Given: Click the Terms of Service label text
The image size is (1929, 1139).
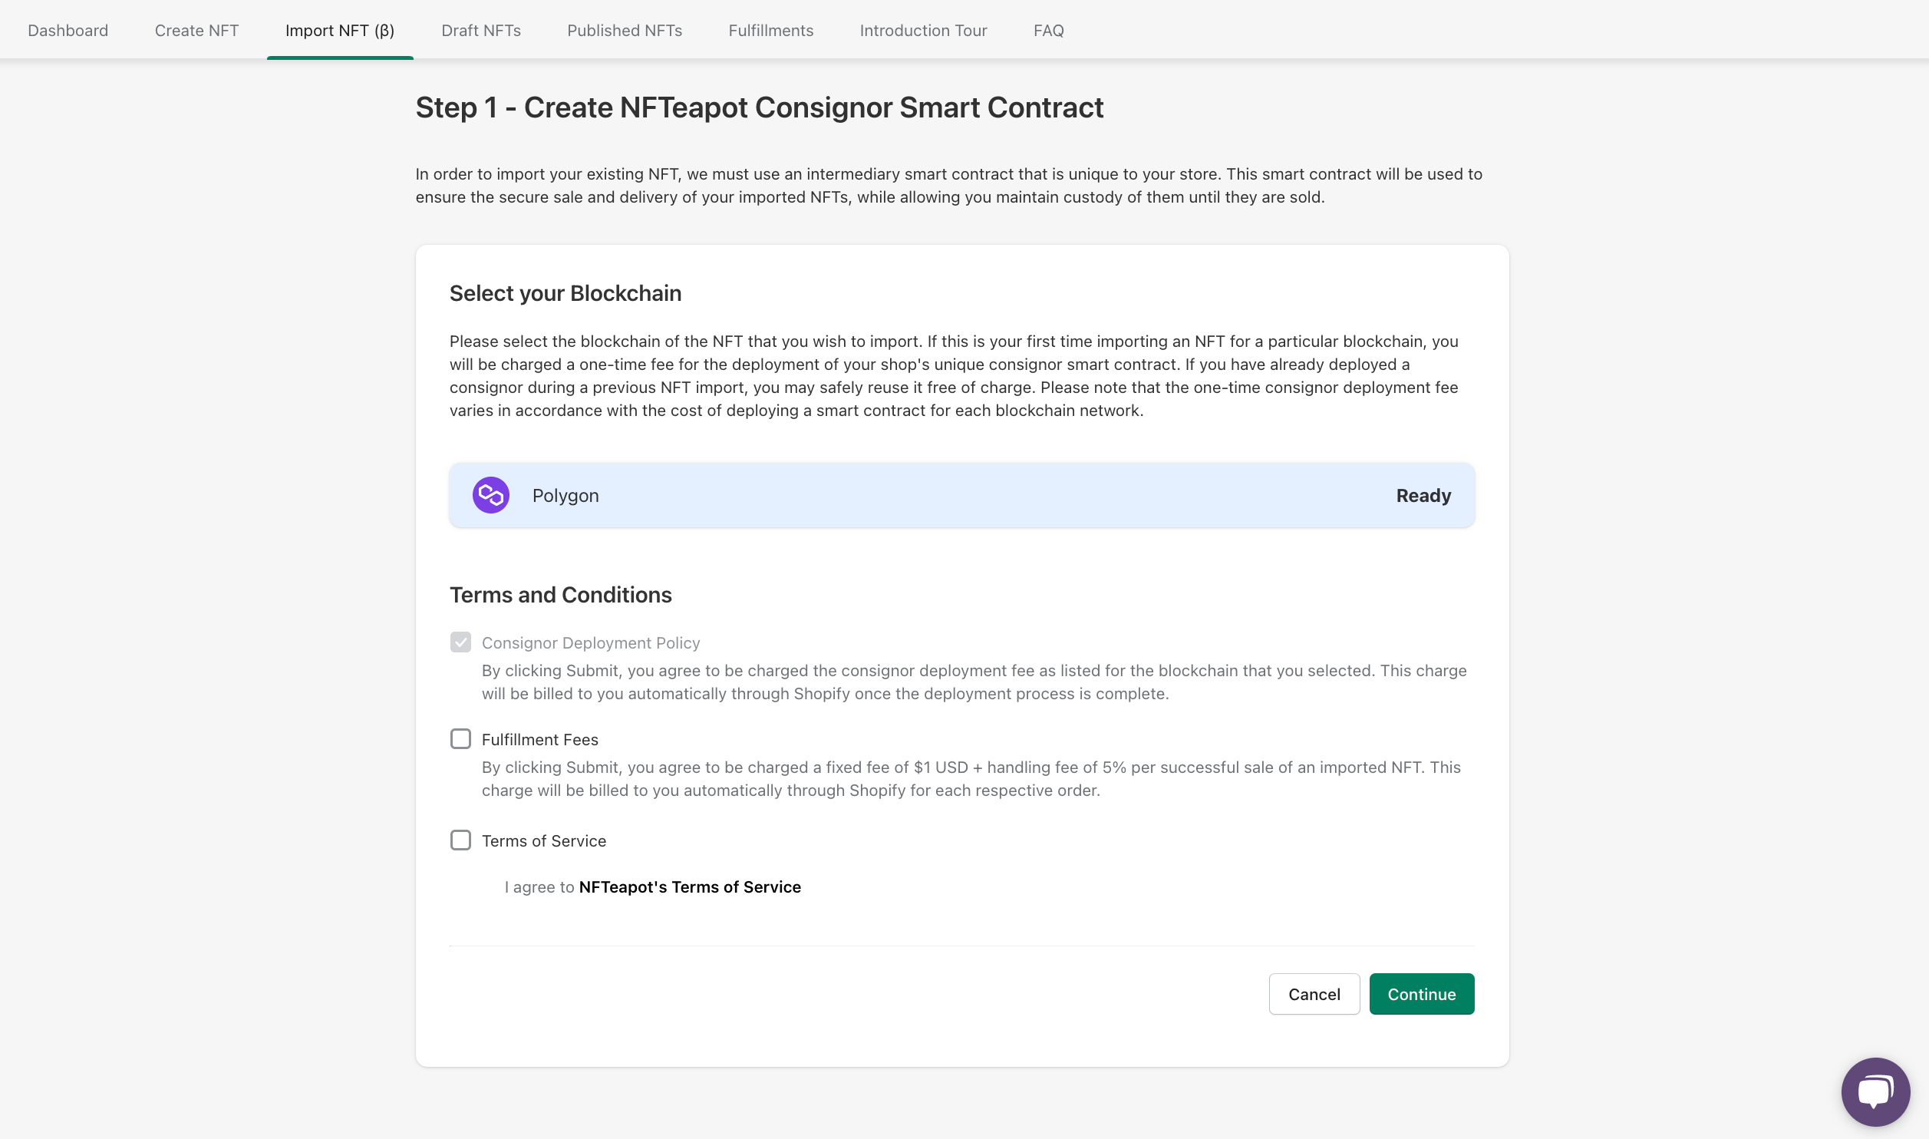Looking at the screenshot, I should coord(543,841).
